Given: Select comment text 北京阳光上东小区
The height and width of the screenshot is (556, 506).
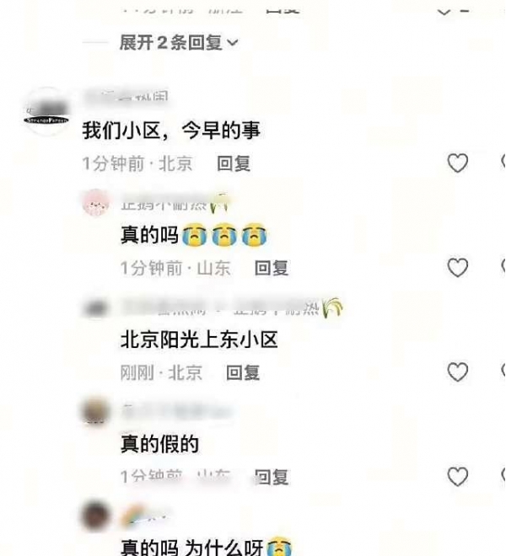Looking at the screenshot, I should [x=199, y=339].
